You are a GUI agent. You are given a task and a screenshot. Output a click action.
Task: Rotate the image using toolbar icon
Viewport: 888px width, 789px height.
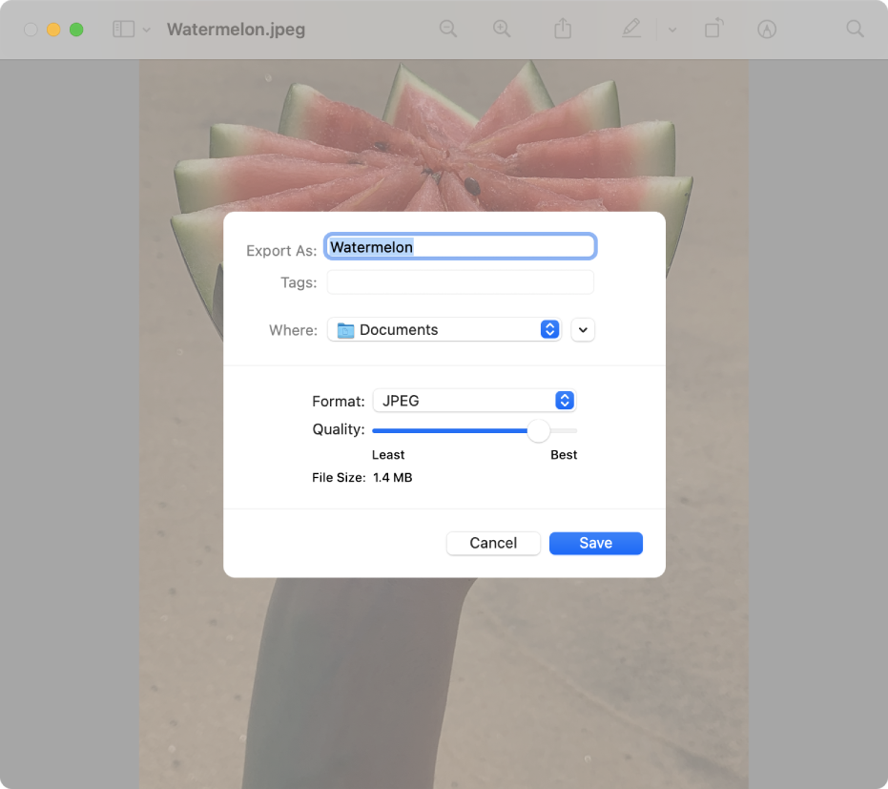pyautogui.click(x=713, y=29)
